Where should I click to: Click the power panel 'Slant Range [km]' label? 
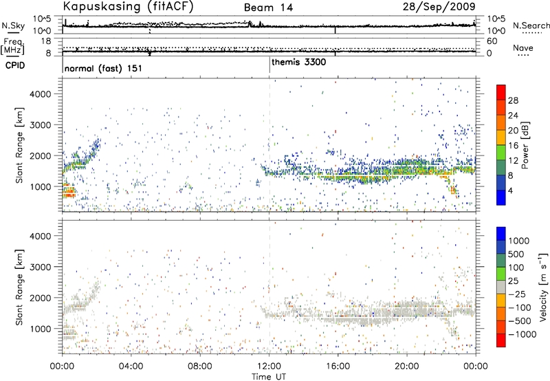point(19,145)
